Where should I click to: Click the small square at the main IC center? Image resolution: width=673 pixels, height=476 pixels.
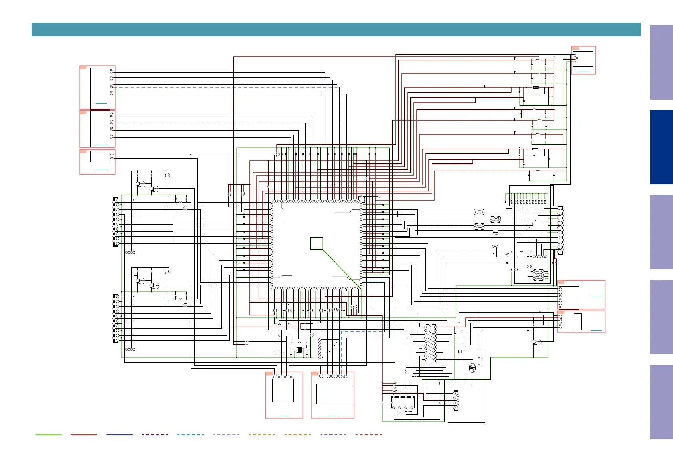(317, 243)
